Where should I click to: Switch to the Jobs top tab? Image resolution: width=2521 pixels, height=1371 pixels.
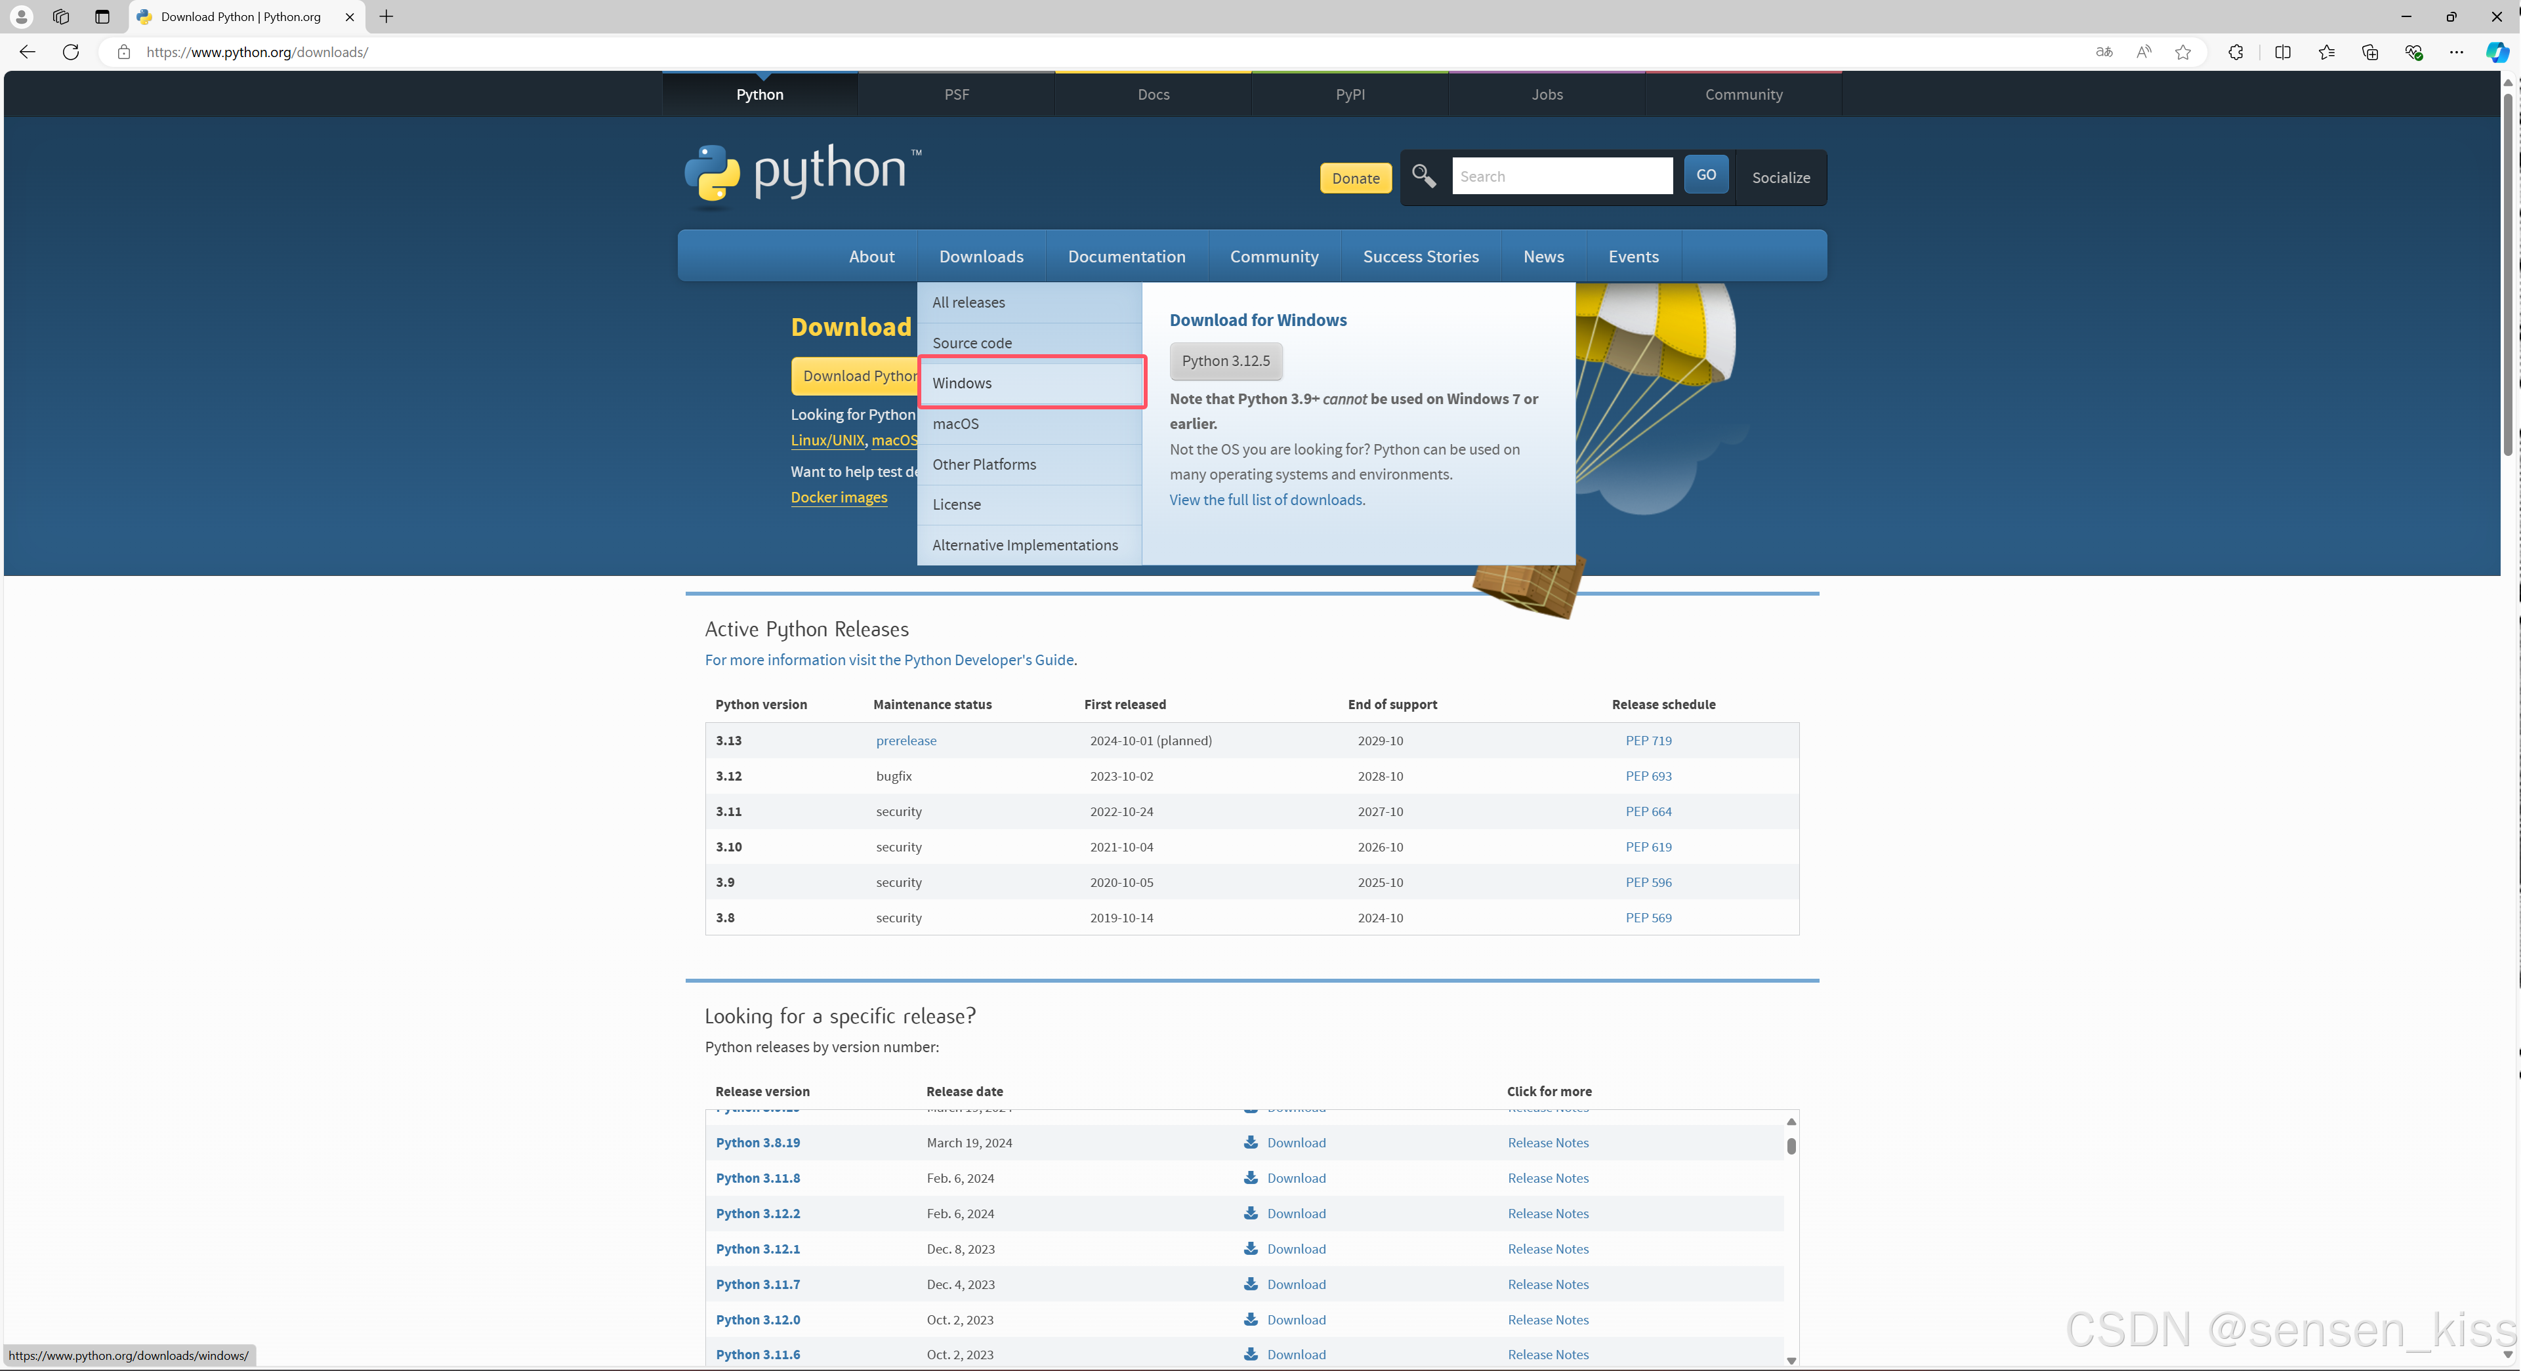click(x=1547, y=94)
